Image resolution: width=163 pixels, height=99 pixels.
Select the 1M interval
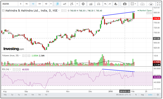(40, 4)
